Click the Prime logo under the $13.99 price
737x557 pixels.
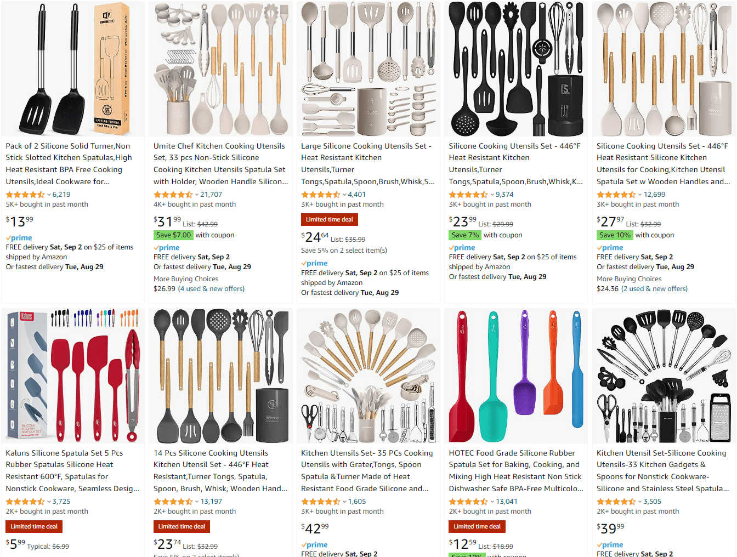[19, 238]
